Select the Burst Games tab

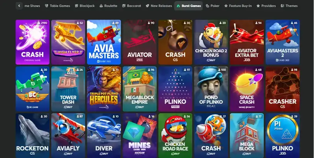pyautogui.click(x=189, y=6)
